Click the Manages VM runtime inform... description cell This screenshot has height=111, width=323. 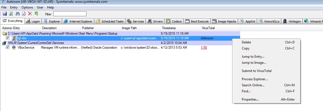(x=60, y=48)
